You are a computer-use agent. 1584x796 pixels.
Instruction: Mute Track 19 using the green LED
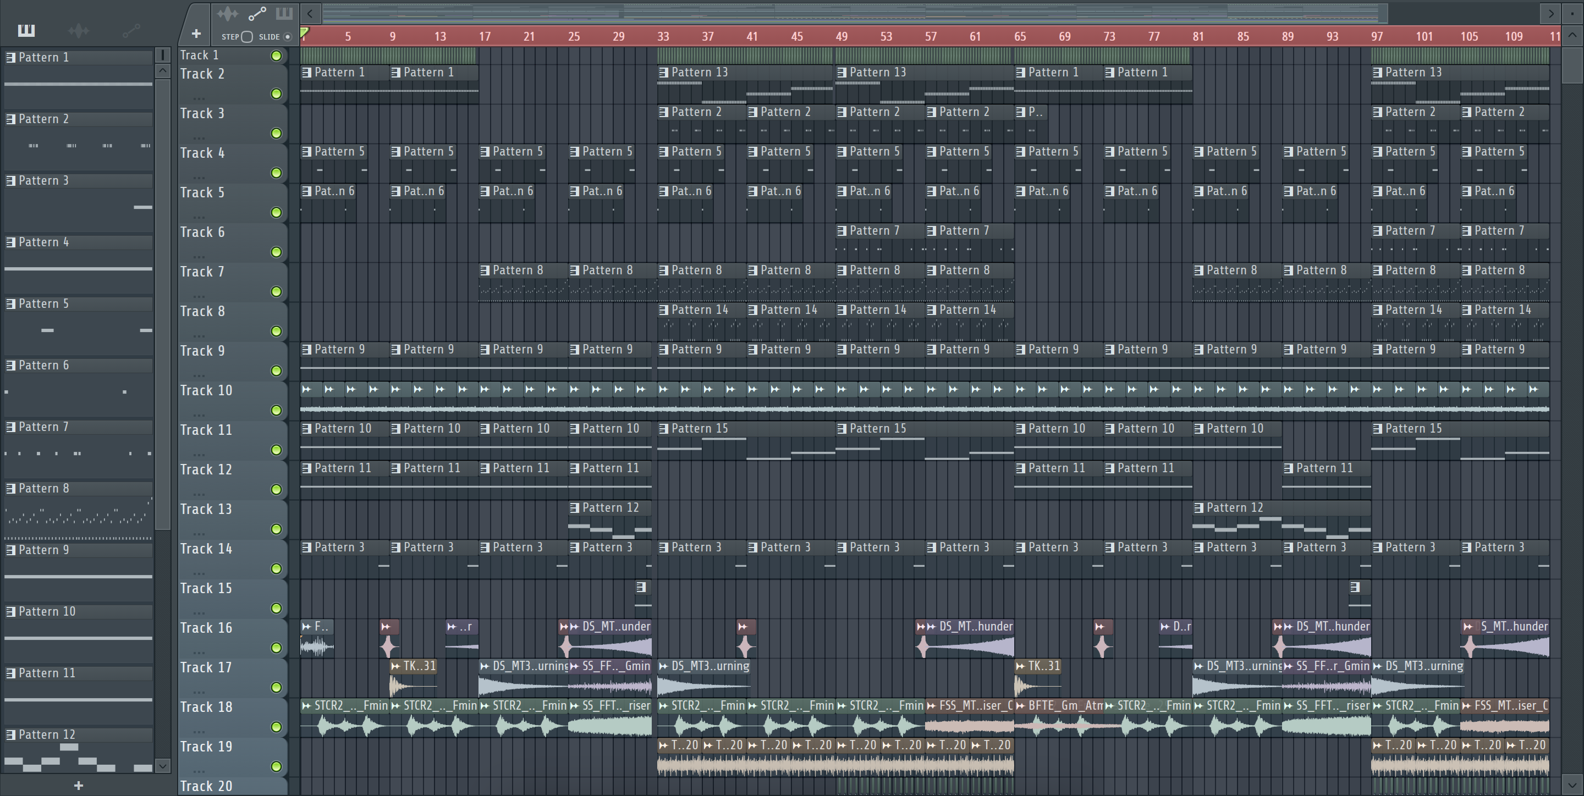pyautogui.click(x=277, y=766)
